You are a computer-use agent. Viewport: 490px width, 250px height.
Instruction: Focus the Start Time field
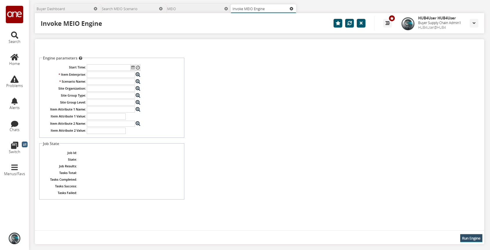tap(109, 68)
